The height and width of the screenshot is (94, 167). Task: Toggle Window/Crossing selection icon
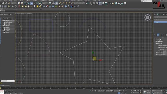click(x=28, y=3)
